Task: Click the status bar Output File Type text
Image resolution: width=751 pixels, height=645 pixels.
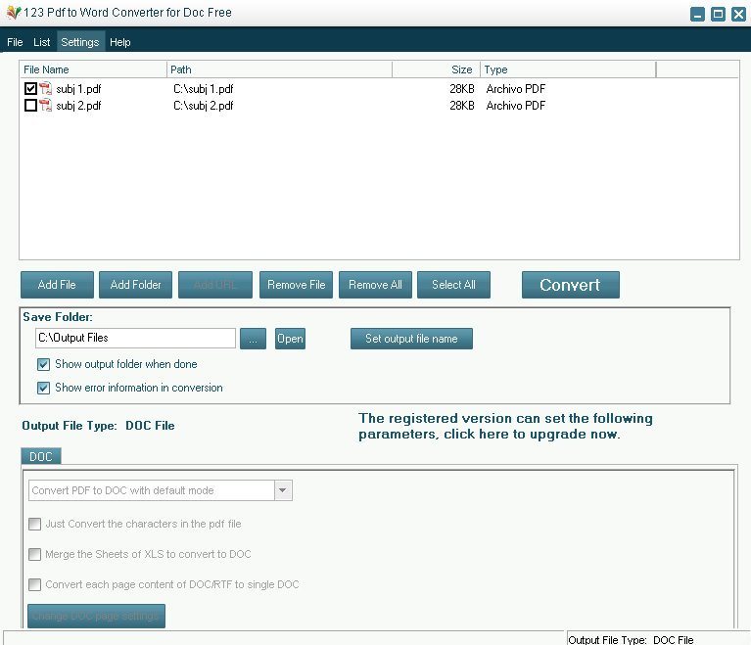Action: pyautogui.click(x=631, y=640)
